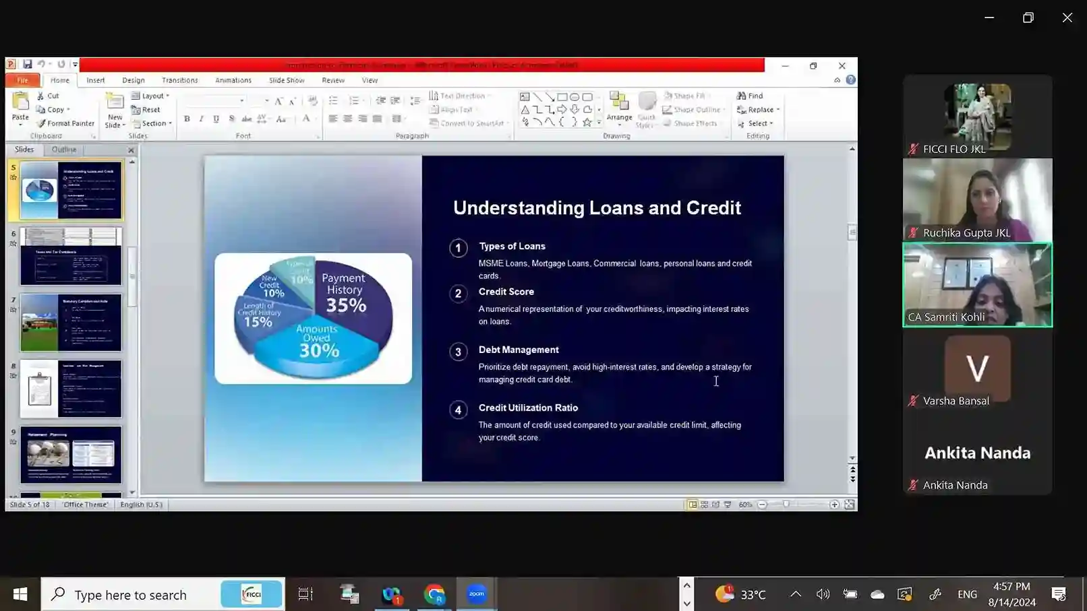Click the red File button
Viewport: 1087px width, 611px height.
click(x=22, y=80)
